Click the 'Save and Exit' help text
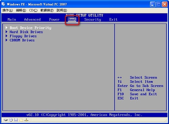169x124 pixels. pyautogui.click(x=143, y=94)
